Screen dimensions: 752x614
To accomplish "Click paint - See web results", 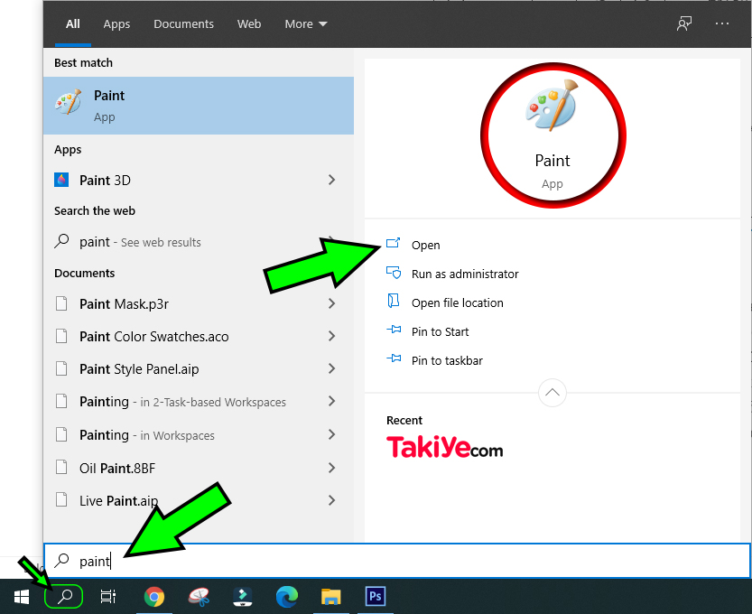I will point(140,242).
